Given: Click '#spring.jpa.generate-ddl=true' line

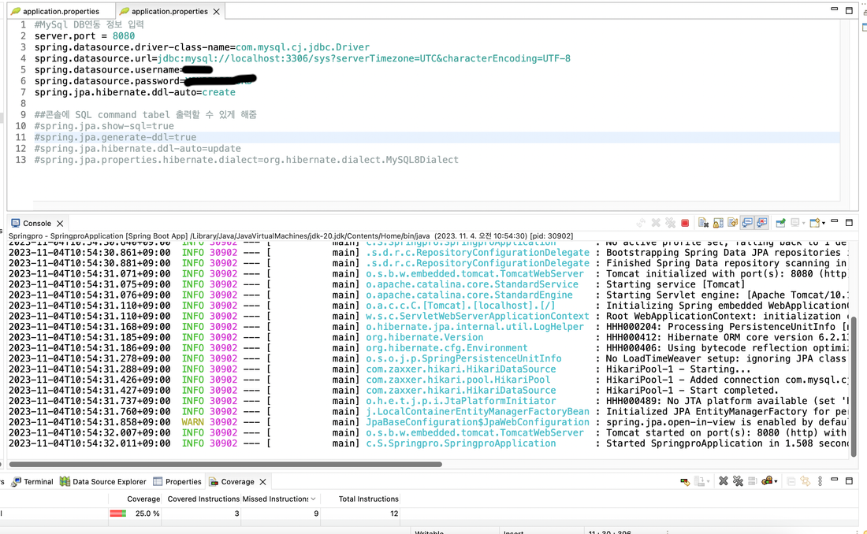Looking at the screenshot, I should pyautogui.click(x=115, y=137).
